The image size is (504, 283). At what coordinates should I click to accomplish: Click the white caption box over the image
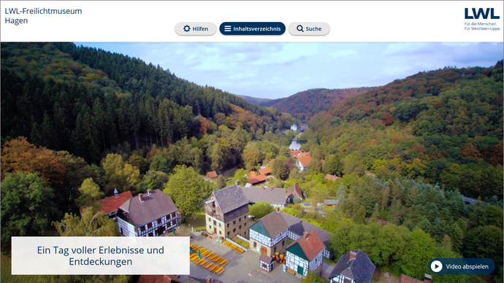tap(101, 256)
